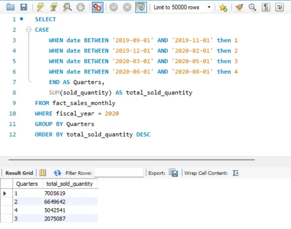Click '2020-08-01' date string on line 6
The height and width of the screenshot is (229, 291).
pos(192,71)
